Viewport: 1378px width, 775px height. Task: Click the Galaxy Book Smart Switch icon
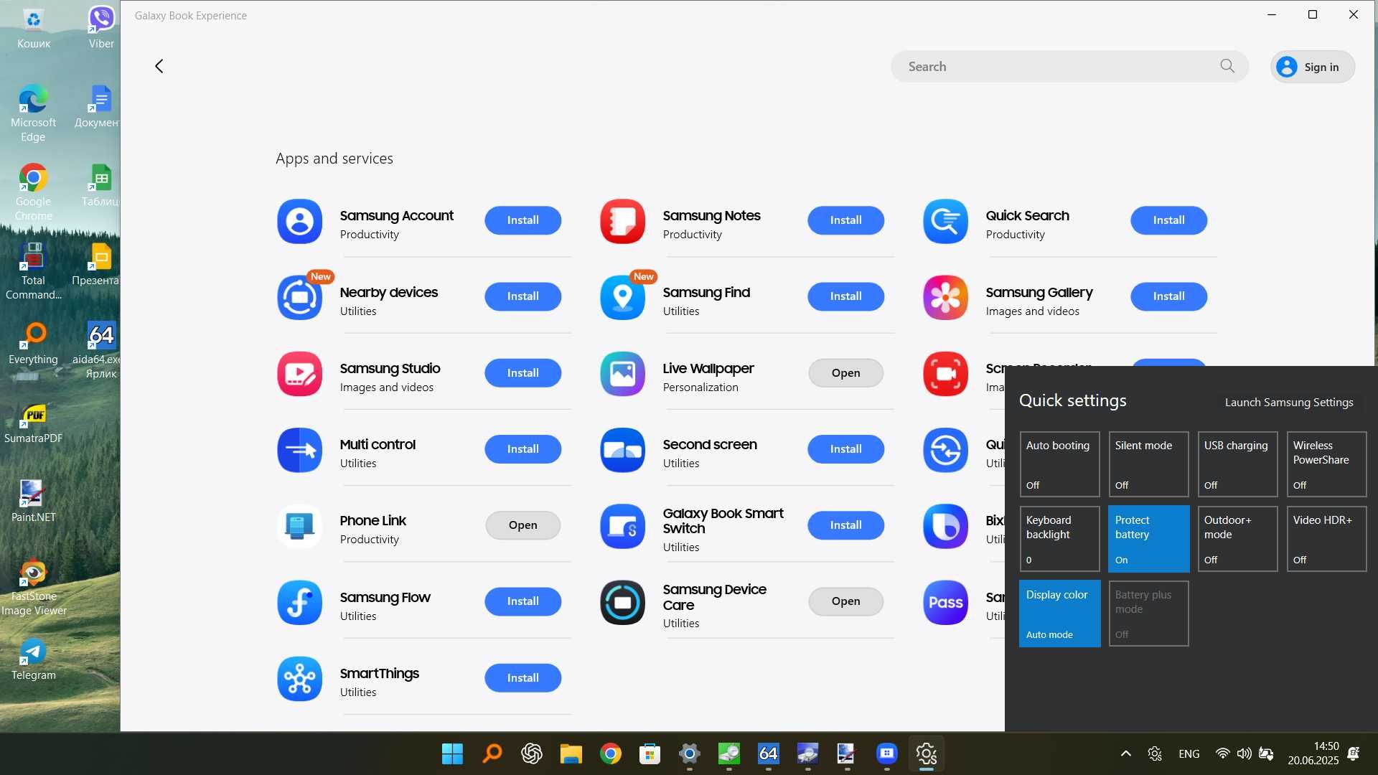tap(622, 526)
